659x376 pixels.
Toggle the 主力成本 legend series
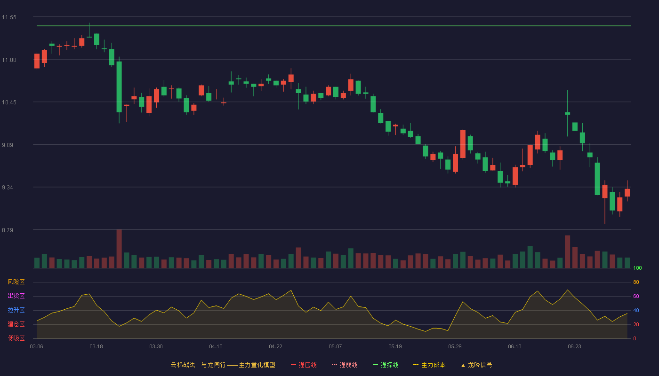pos(429,365)
